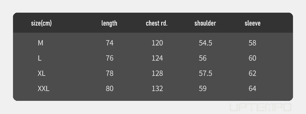306x114 pixels.
Task: Click the chest rd. column header
Action: point(157,23)
